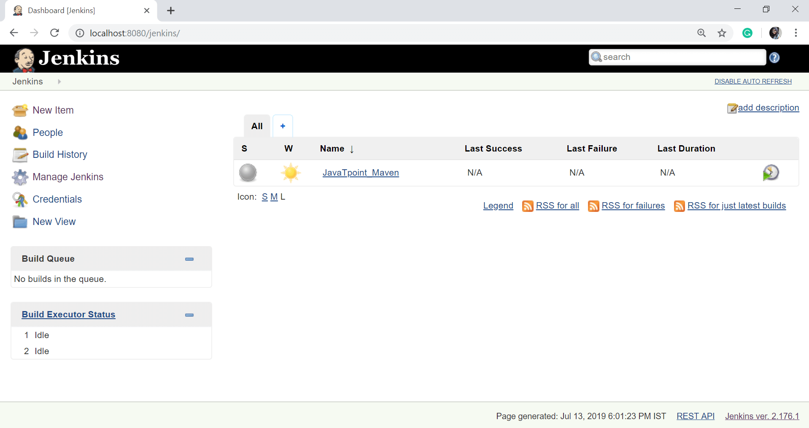The width and height of the screenshot is (809, 428).
Task: Click the add description link
Action: click(769, 108)
